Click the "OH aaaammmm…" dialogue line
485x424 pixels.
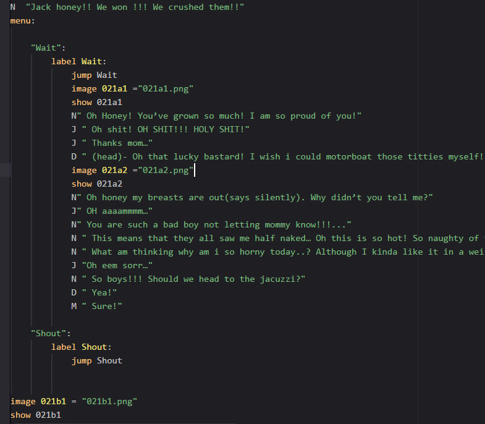click(117, 211)
